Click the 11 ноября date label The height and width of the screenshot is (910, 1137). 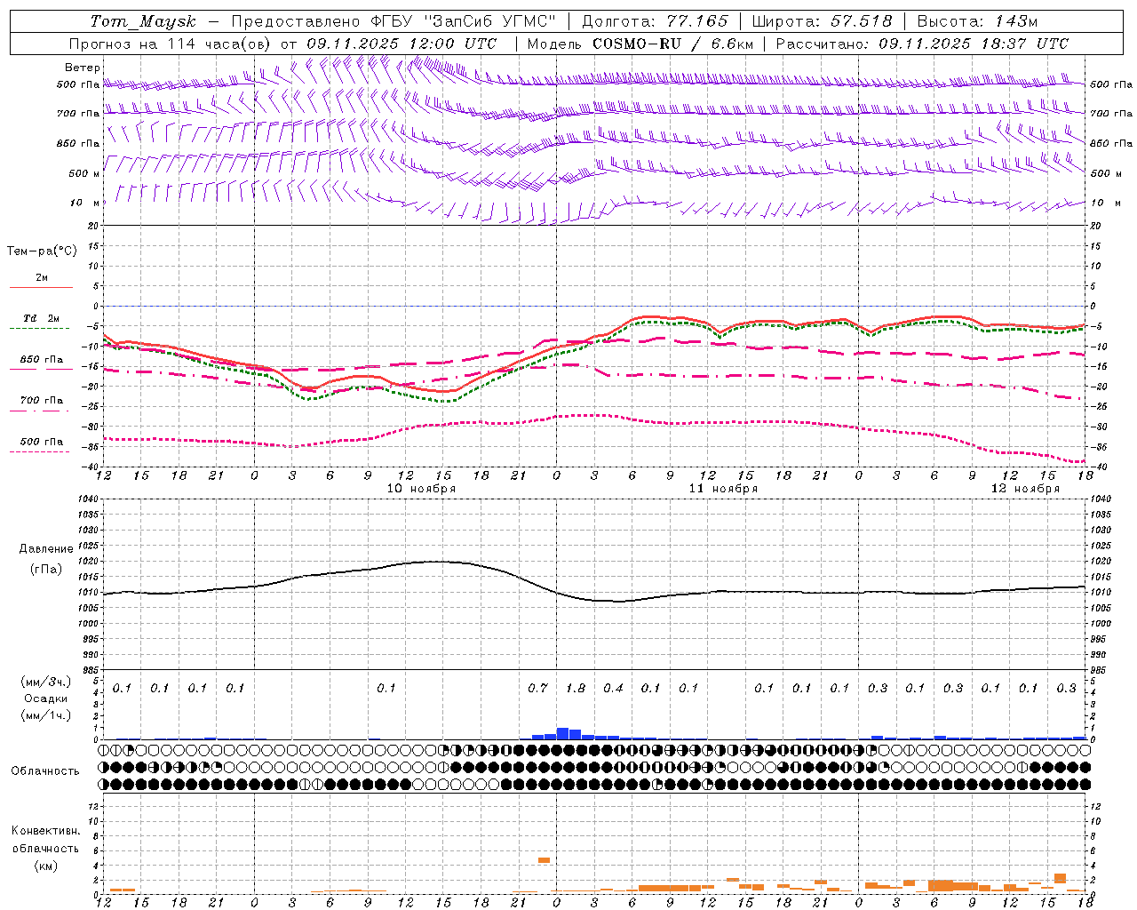tap(723, 489)
